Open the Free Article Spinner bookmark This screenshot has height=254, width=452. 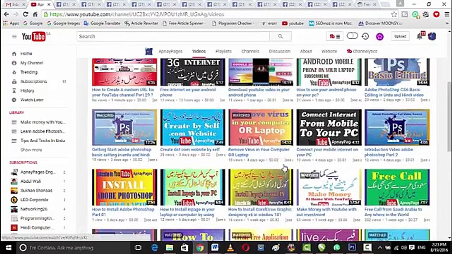(x=184, y=23)
